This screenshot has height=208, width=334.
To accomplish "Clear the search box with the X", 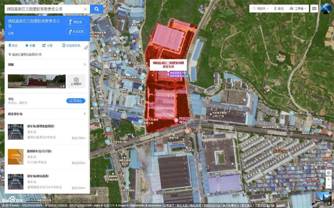I will (x=85, y=9).
